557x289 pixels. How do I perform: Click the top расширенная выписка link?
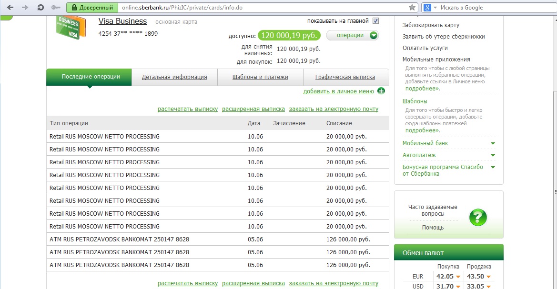(x=253, y=109)
